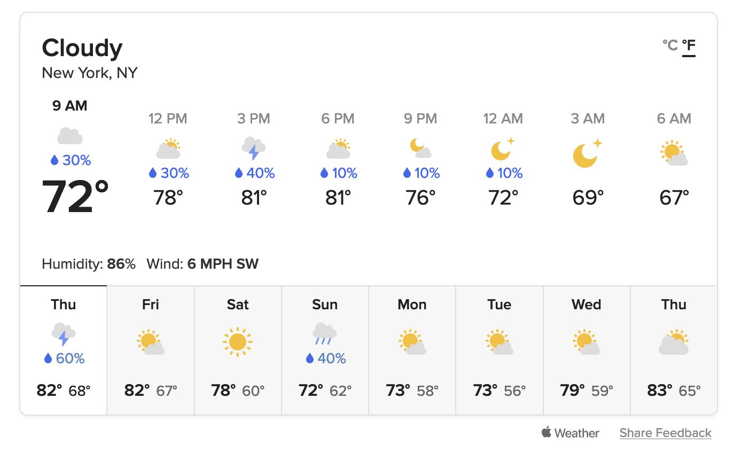Screen dimensions: 734x453
Task: Click the 60% precipitation indicator under Thursday
Action: click(x=63, y=358)
